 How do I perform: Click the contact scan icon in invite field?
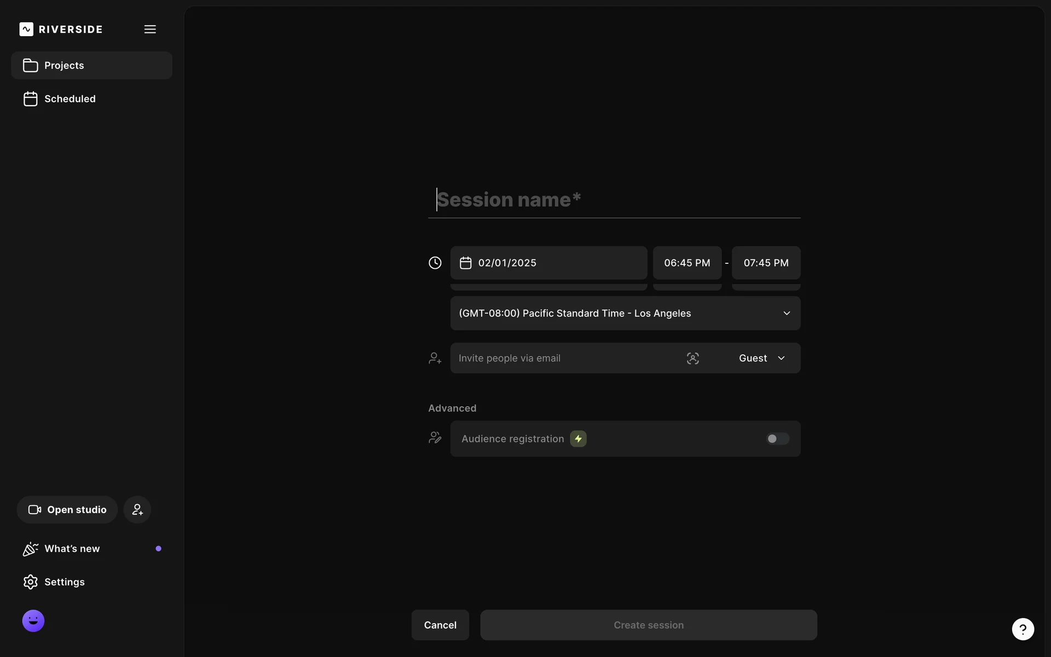[692, 358]
